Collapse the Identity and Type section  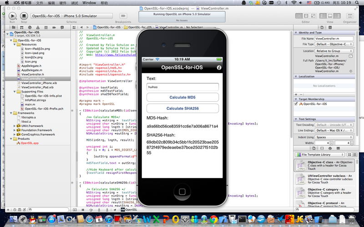(x=296, y=33)
